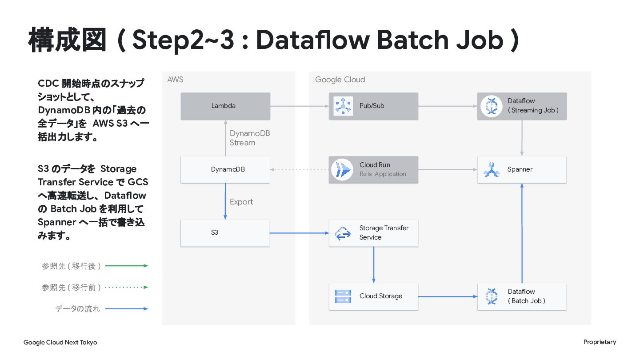The height and width of the screenshot is (360, 640).
Task: Select the DynamoDB box
Action: [225, 169]
